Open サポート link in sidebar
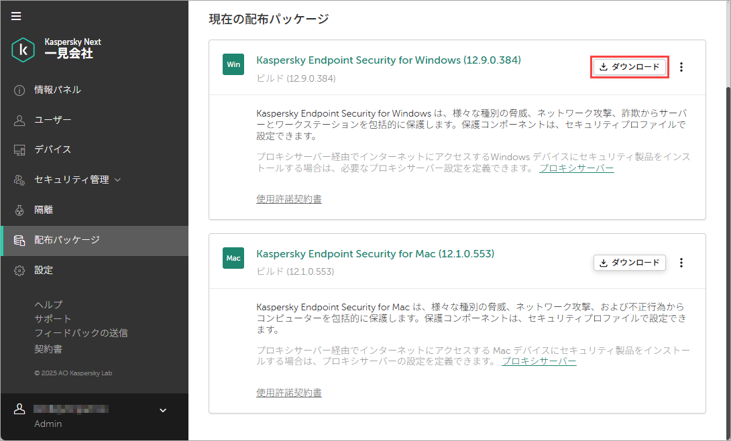Image resolution: width=731 pixels, height=441 pixels. click(53, 319)
